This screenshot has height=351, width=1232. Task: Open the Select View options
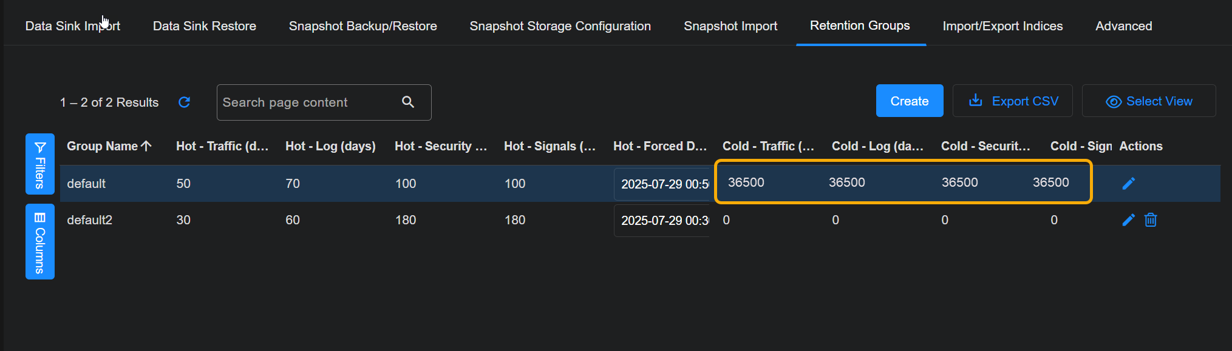(x=1148, y=101)
